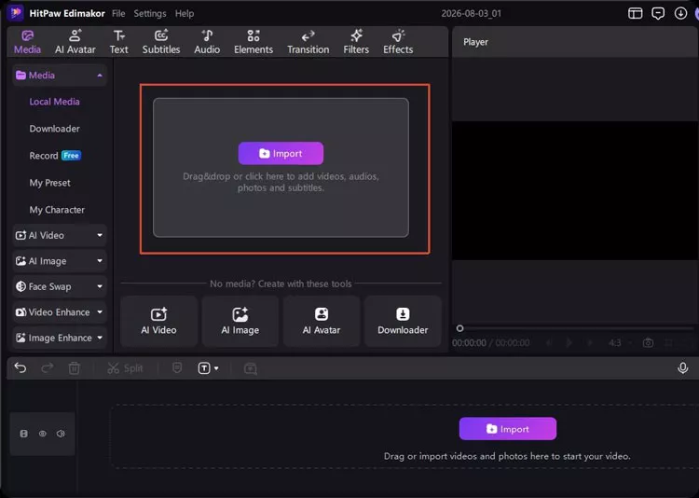This screenshot has height=498, width=699.
Task: Step back to the previous frame in the player
Action: [x=549, y=342]
